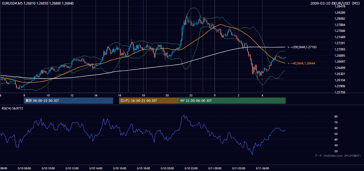
Task: Click hour 20 on the price chart axis
Action: click(x=167, y=95)
